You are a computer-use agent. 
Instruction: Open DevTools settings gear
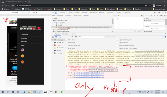pos(159,13)
